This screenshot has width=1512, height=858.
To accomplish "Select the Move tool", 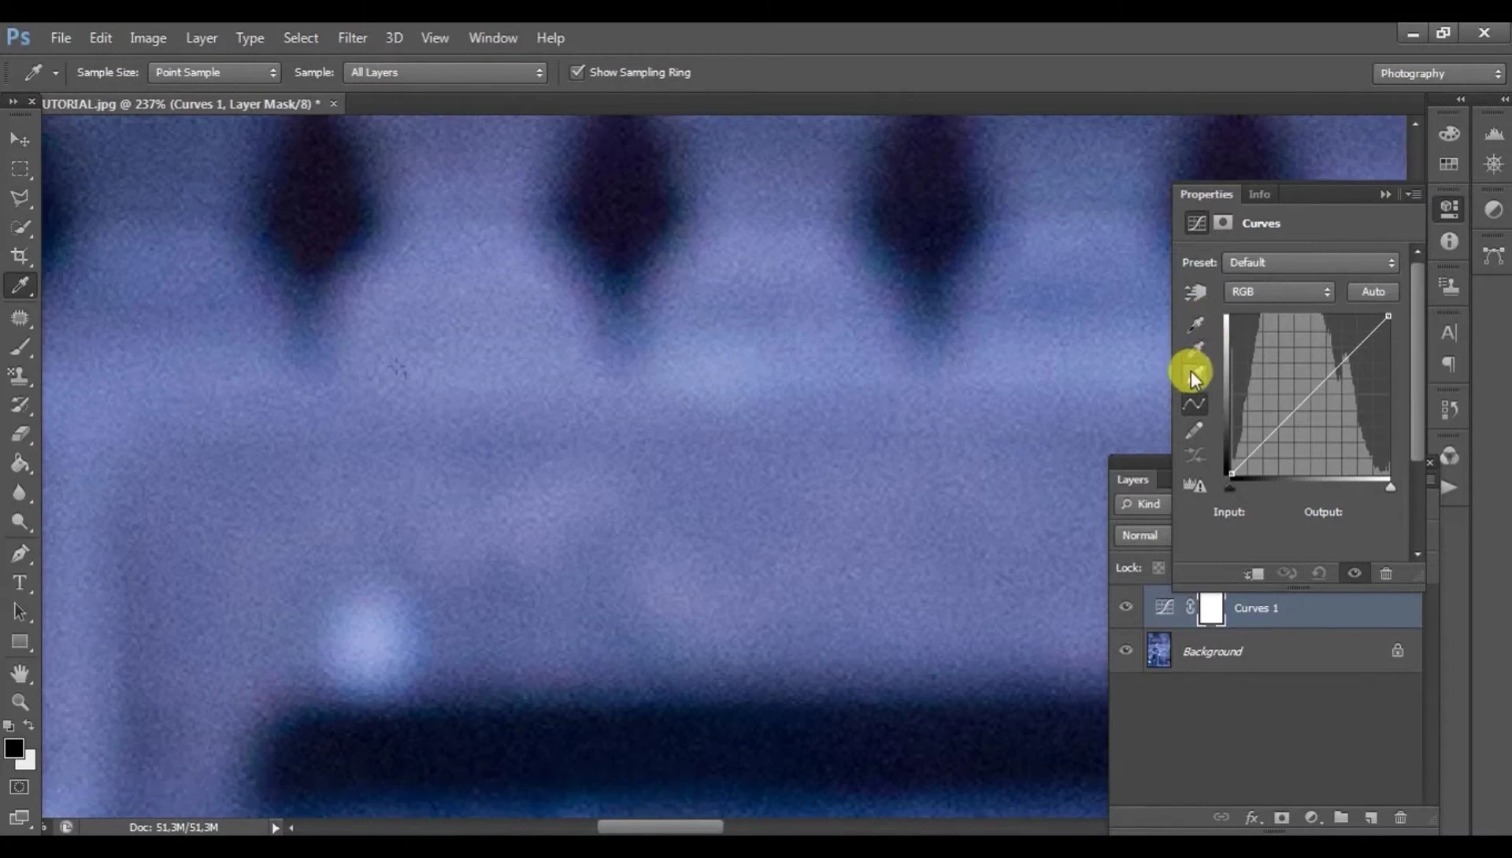I will tap(20, 139).
